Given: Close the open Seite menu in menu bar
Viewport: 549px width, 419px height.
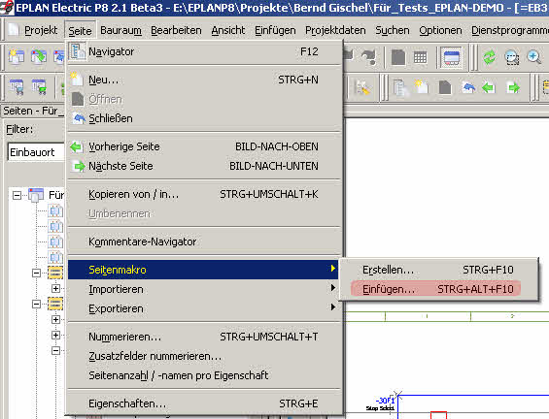Looking at the screenshot, I should [80, 31].
